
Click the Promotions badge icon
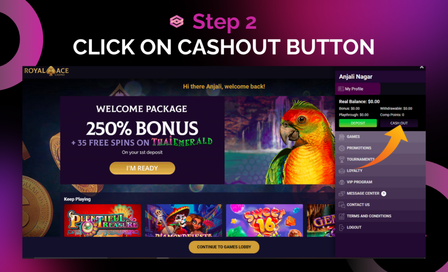[x=342, y=148]
